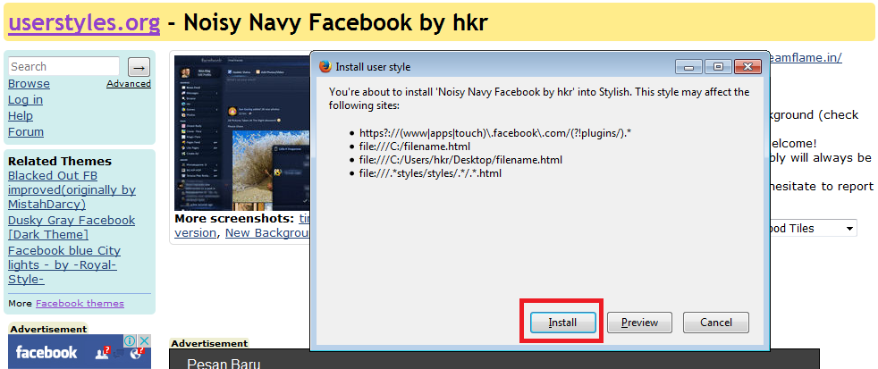The height and width of the screenshot is (369, 878).
Task: Click the Desktop/filename.html list entry
Action: click(460, 160)
